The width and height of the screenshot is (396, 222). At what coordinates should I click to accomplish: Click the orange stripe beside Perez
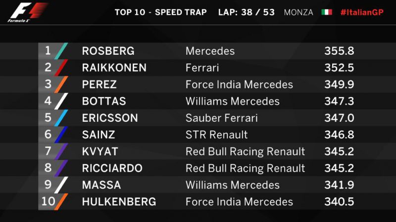click(x=61, y=84)
